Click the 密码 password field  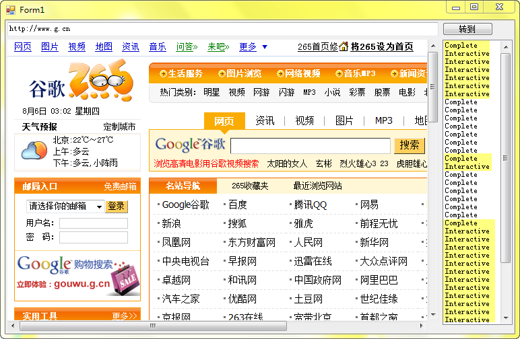94,237
